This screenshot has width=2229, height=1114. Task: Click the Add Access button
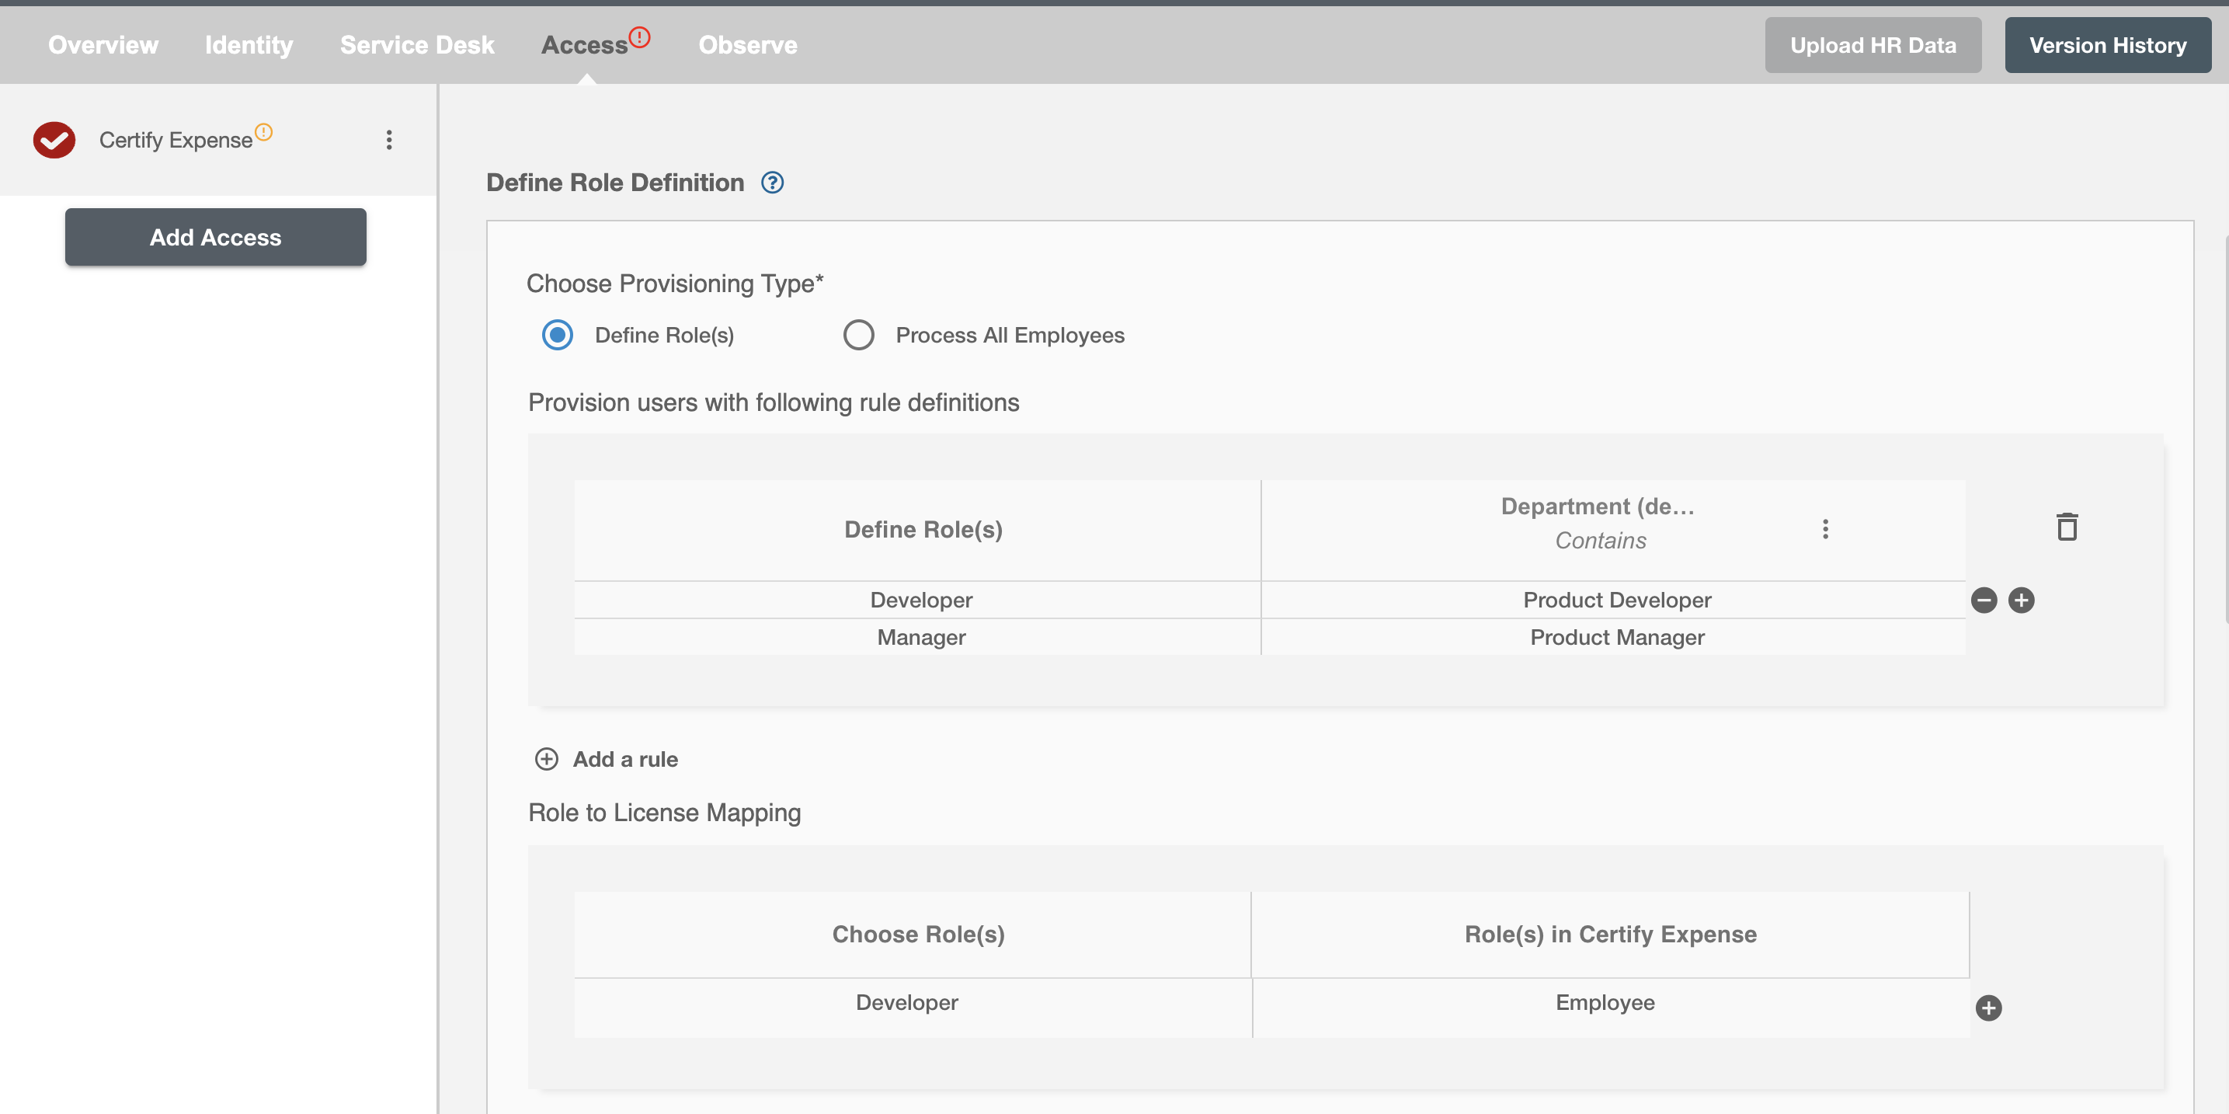coord(214,236)
